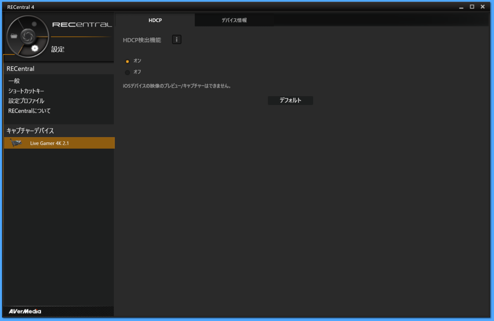494x321 pixels.
Task: Open RECentralについて page
Action: [x=30, y=111]
